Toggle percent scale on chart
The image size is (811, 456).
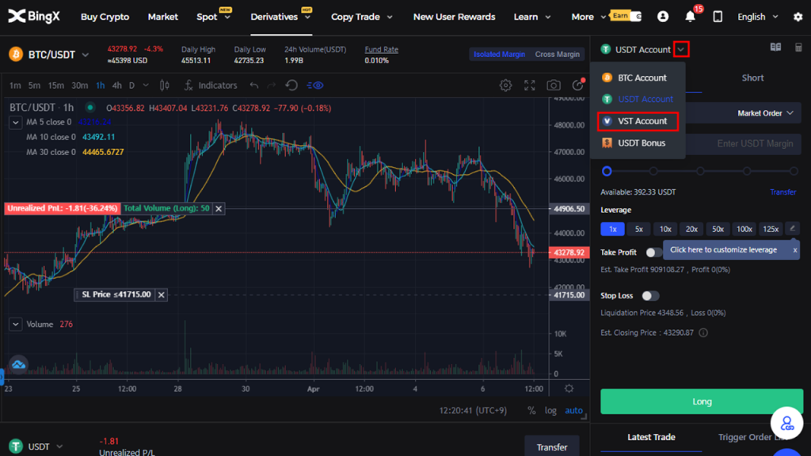531,411
